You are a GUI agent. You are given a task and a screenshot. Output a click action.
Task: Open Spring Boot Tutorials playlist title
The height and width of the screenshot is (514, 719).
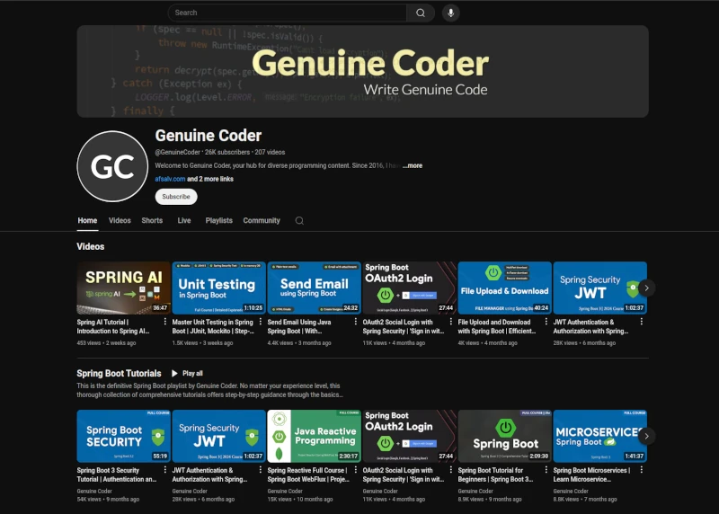point(120,373)
